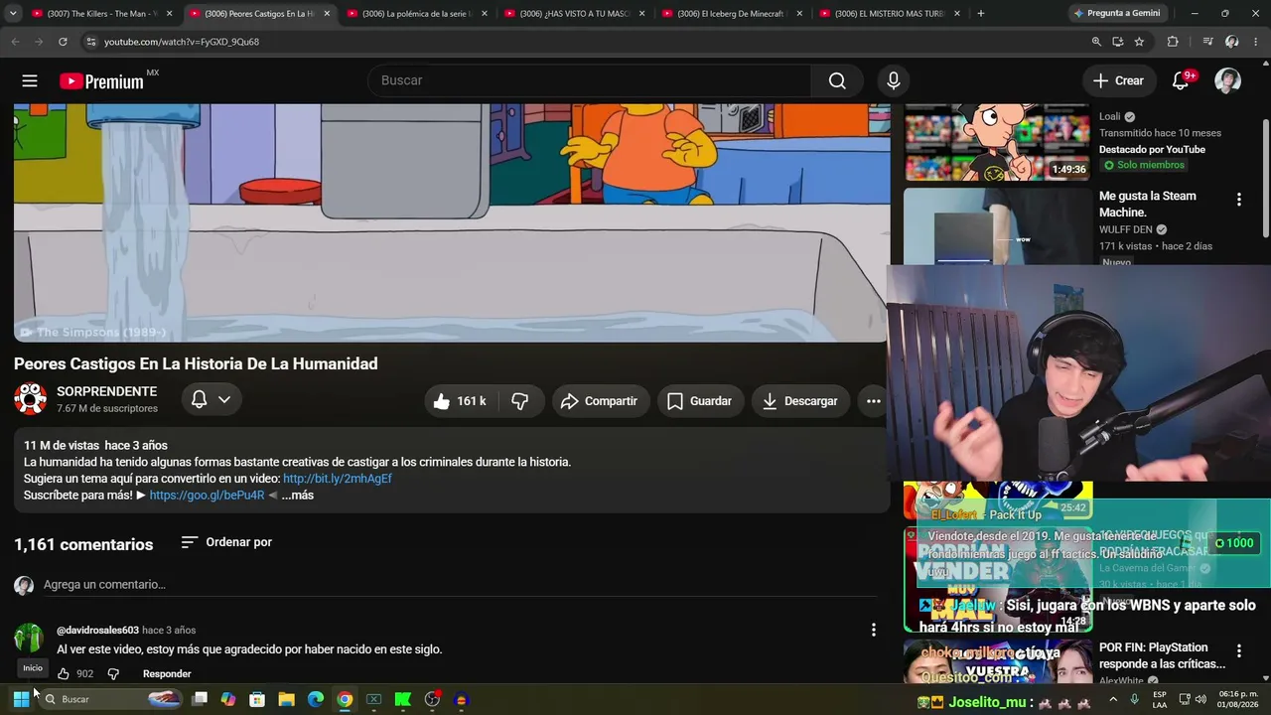Open POR FIN: PlayStation responde video title

point(1162,655)
